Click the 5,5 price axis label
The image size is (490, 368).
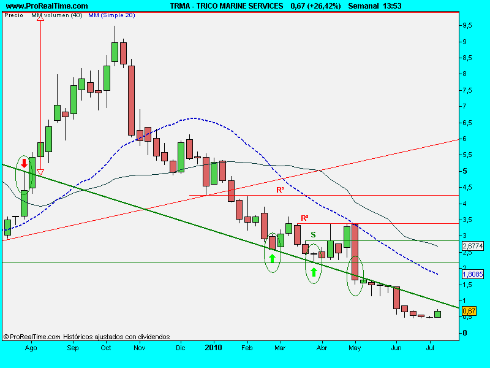467,155
